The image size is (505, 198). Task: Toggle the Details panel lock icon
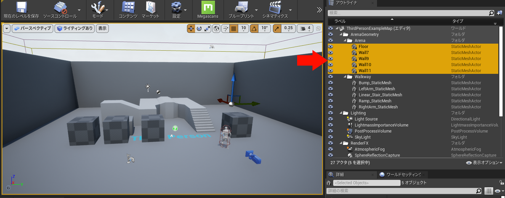[x=501, y=183]
